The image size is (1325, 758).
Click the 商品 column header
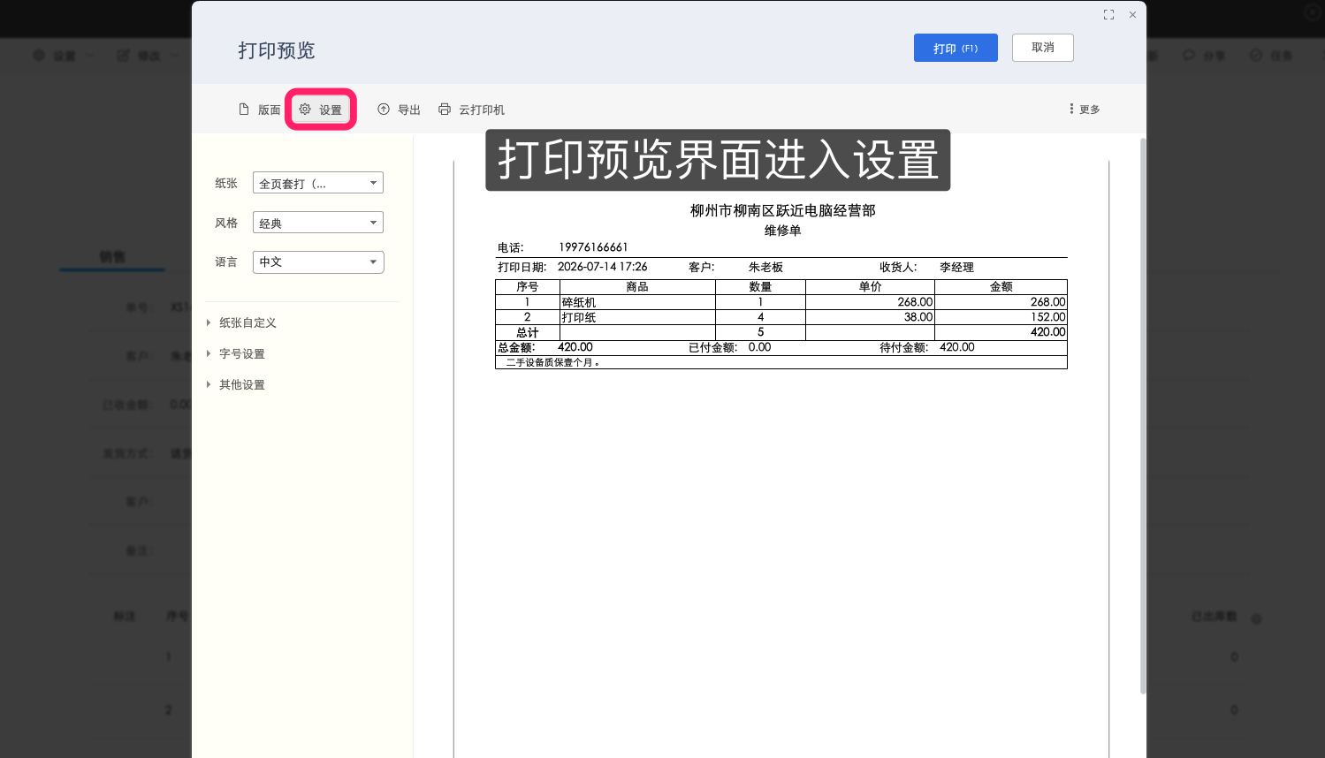coord(637,287)
